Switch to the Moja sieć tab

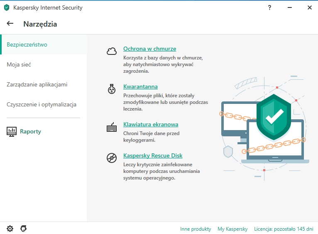point(44,64)
